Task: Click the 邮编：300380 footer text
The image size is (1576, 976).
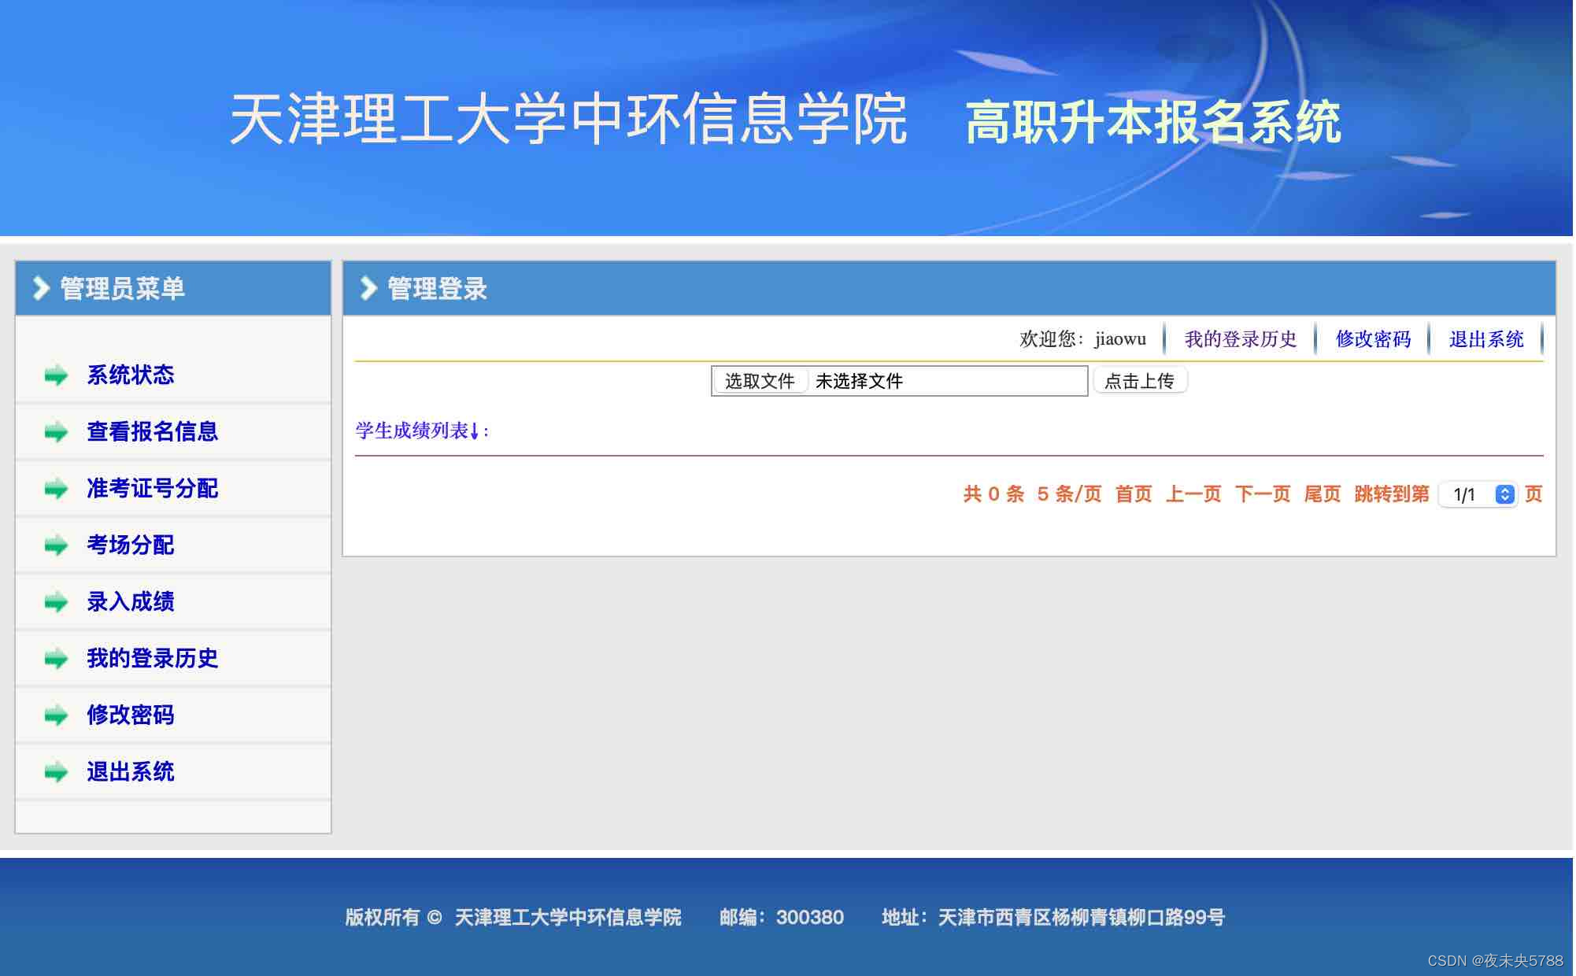Action: click(782, 917)
